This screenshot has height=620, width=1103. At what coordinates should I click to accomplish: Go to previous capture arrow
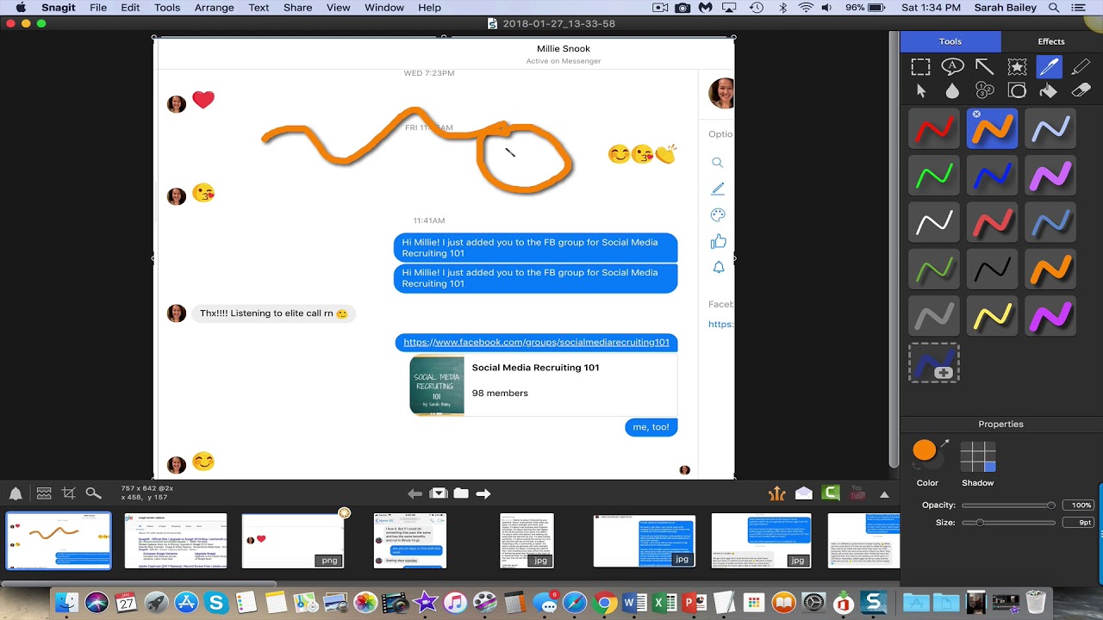point(414,493)
